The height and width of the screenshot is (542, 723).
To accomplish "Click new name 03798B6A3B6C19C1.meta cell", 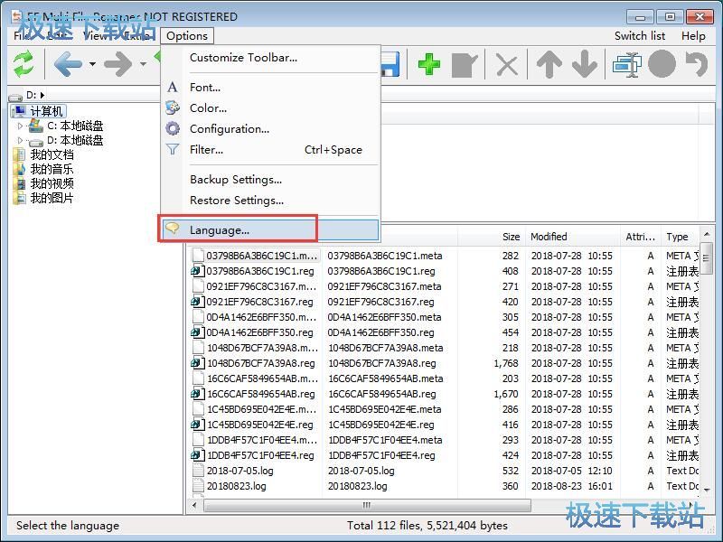I will click(x=385, y=256).
